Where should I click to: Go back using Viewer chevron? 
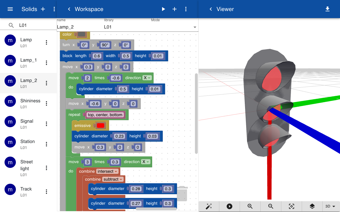pos(211,9)
